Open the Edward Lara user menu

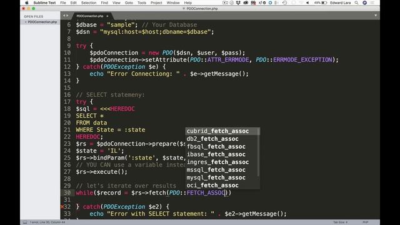pyautogui.click(x=340, y=2)
